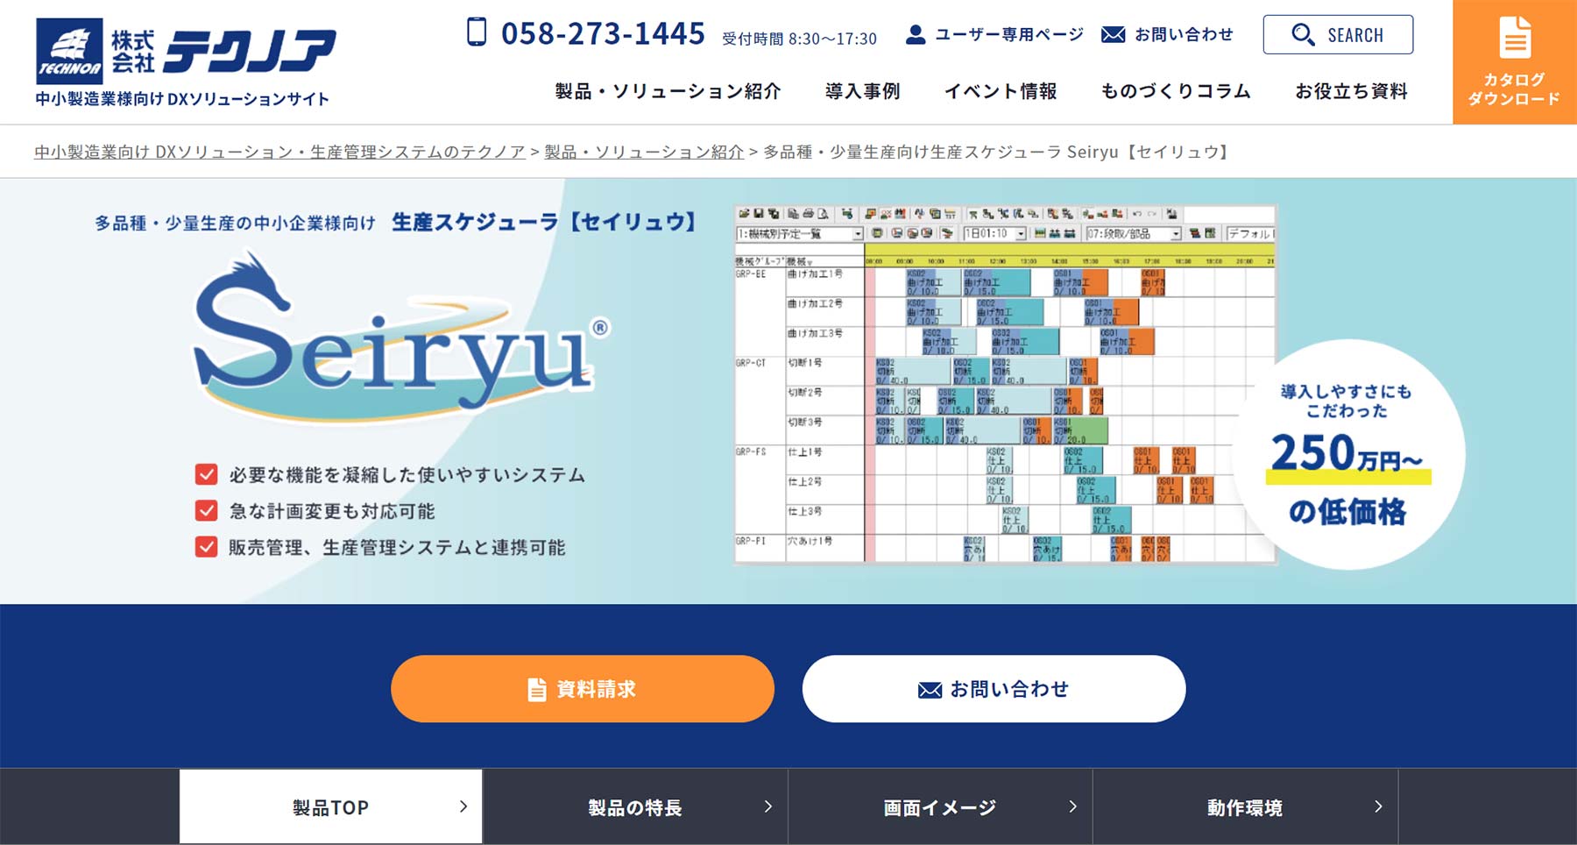
Task: Click the orange 資料請求 button
Action: pos(583,689)
